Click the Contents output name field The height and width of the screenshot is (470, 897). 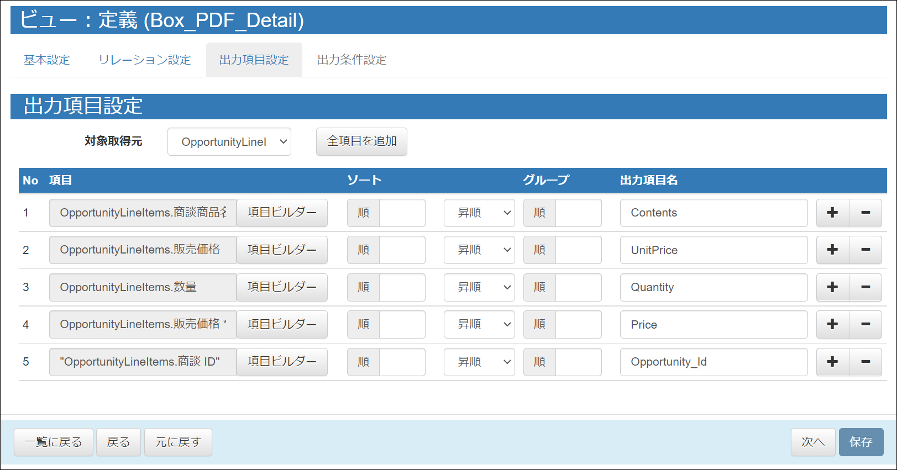[713, 213]
